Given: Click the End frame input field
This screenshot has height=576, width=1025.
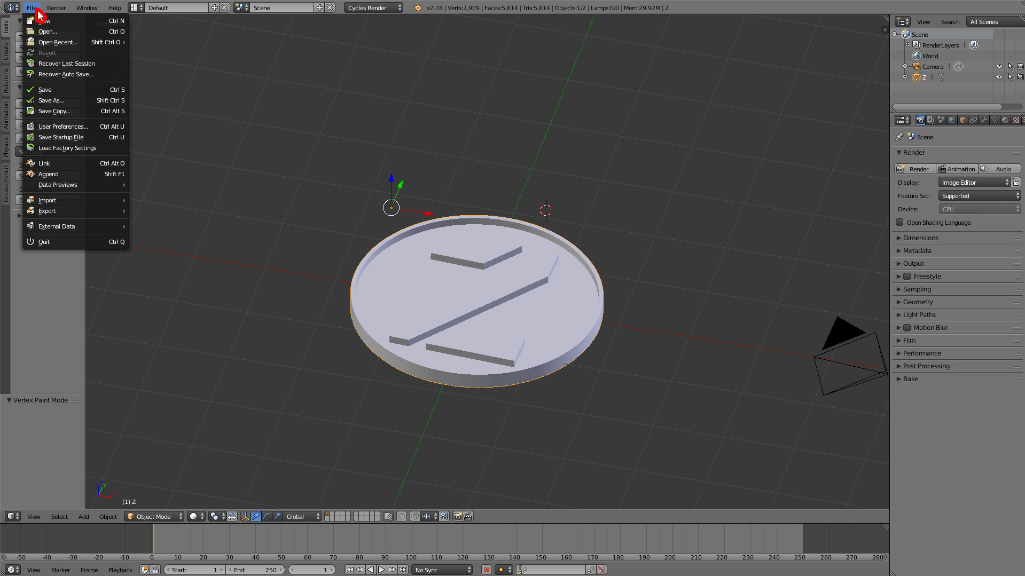Looking at the screenshot, I should [255, 570].
